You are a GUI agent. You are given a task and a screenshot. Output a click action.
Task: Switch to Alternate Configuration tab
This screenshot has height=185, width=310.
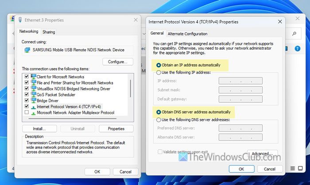187,34
